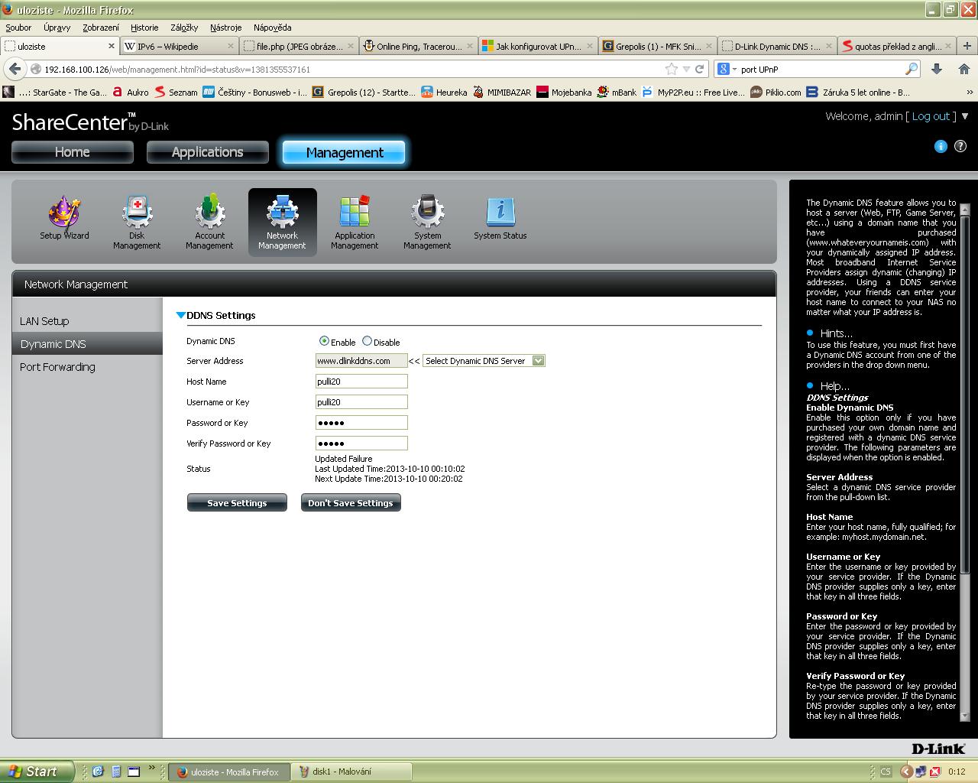Select the Network Management icon
The height and width of the screenshot is (783, 978).
pyautogui.click(x=282, y=223)
